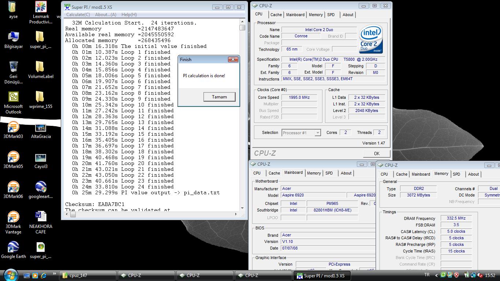Switch to Cache tab in top CPU-Z window
This screenshot has width=500, height=281.
[x=276, y=15]
